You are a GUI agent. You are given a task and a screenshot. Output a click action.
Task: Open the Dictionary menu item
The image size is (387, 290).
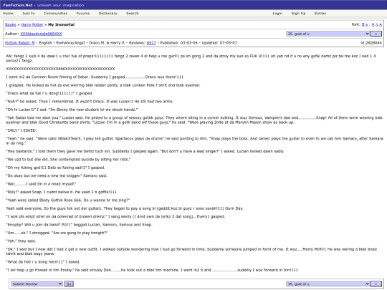(x=107, y=14)
